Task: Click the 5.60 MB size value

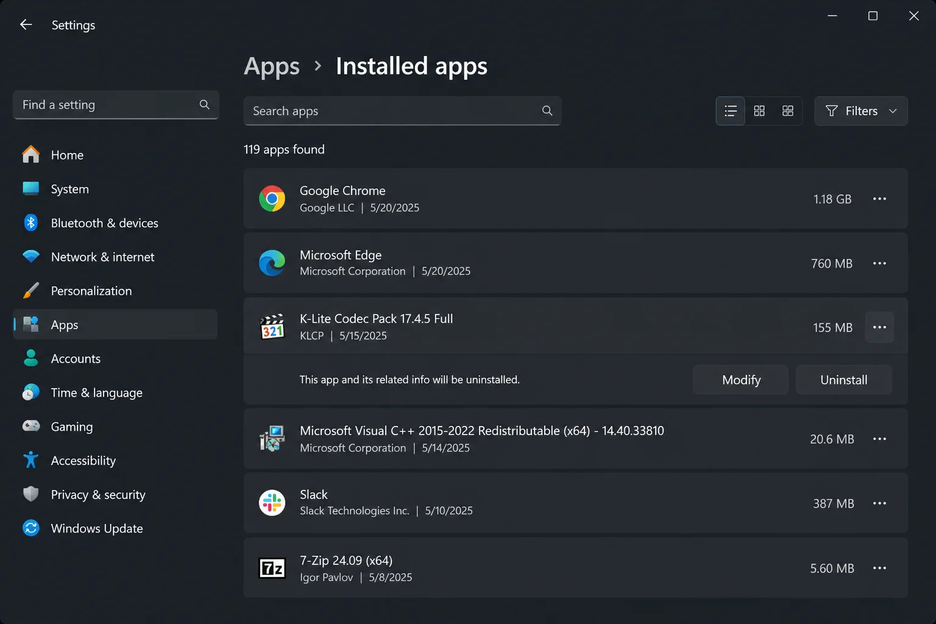Action: pos(832,569)
